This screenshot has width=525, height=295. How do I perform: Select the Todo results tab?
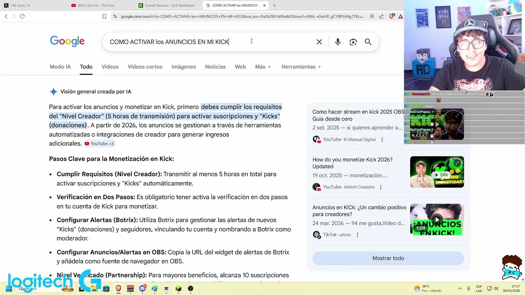(x=86, y=67)
